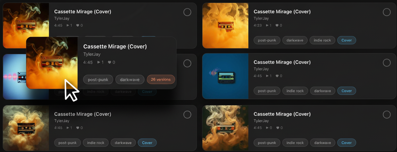Screen dimensions: 397x152
Task: Click the Cover tag on the 4:23 track
Action: pos(346,40)
